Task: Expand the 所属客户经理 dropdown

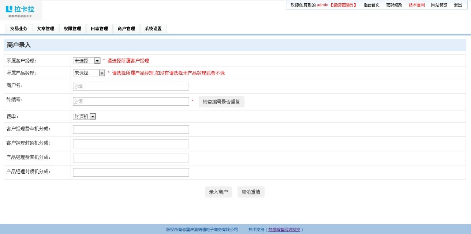Action: point(87,61)
